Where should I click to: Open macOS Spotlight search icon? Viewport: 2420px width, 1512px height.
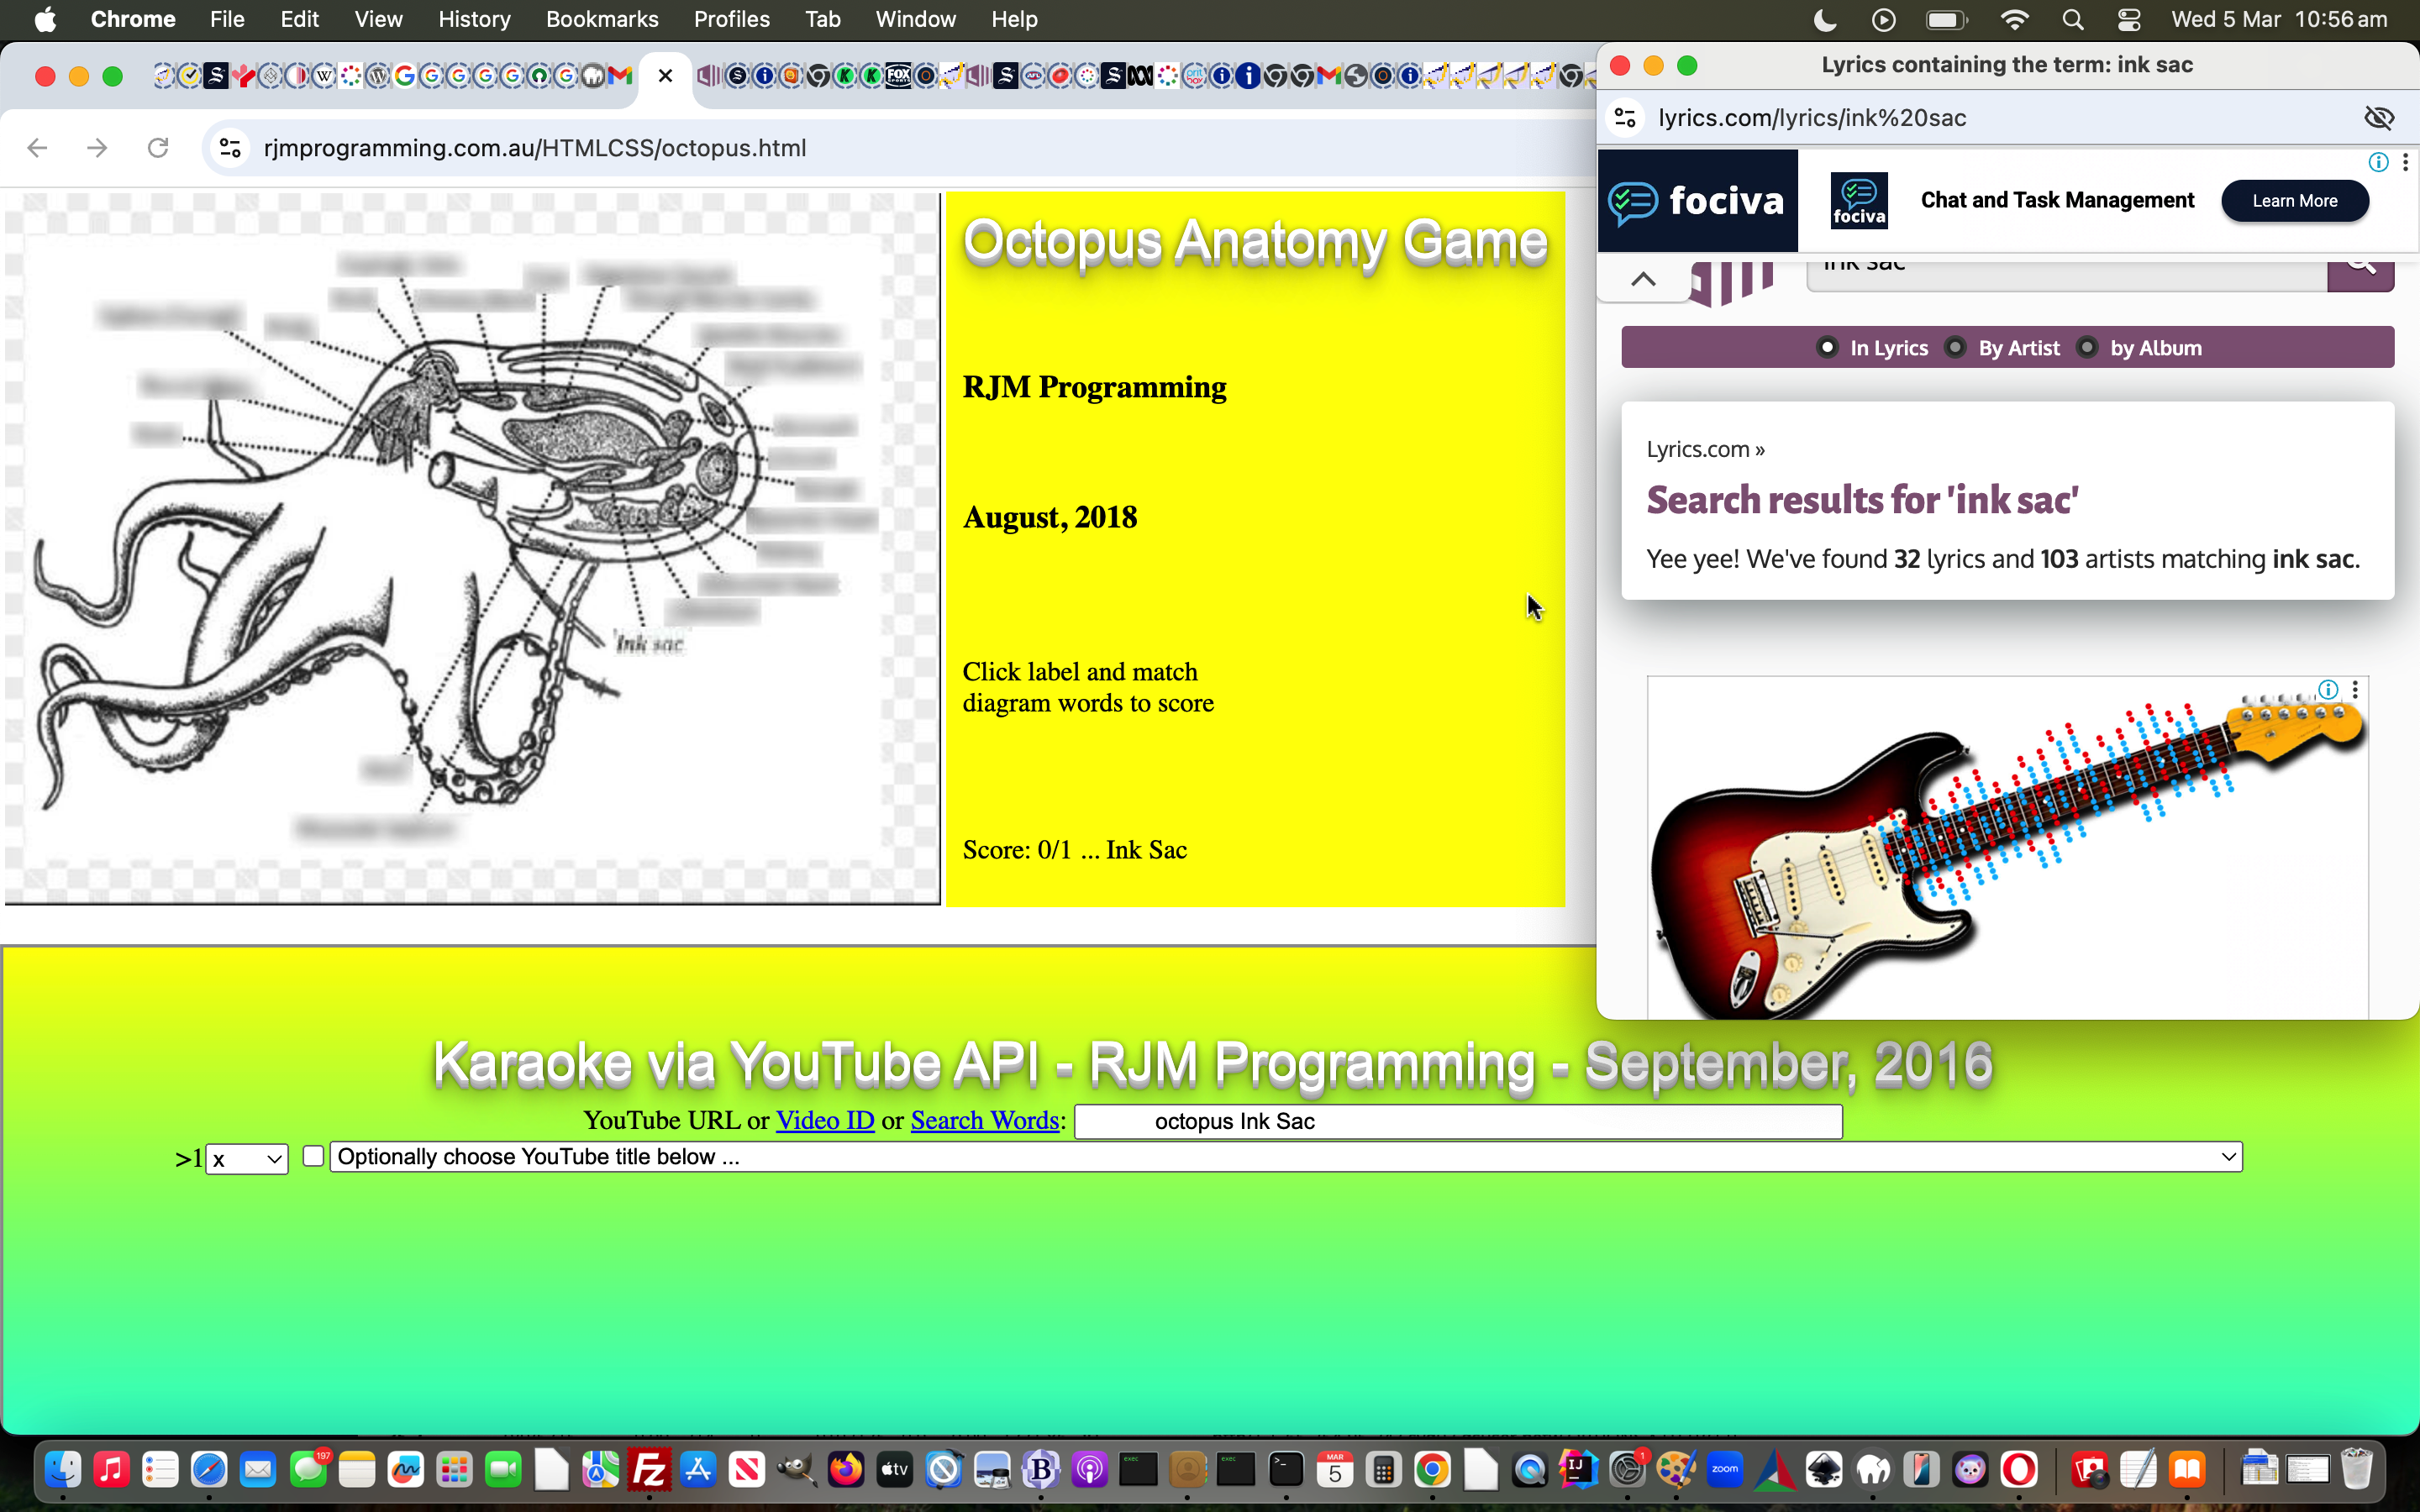(2072, 19)
